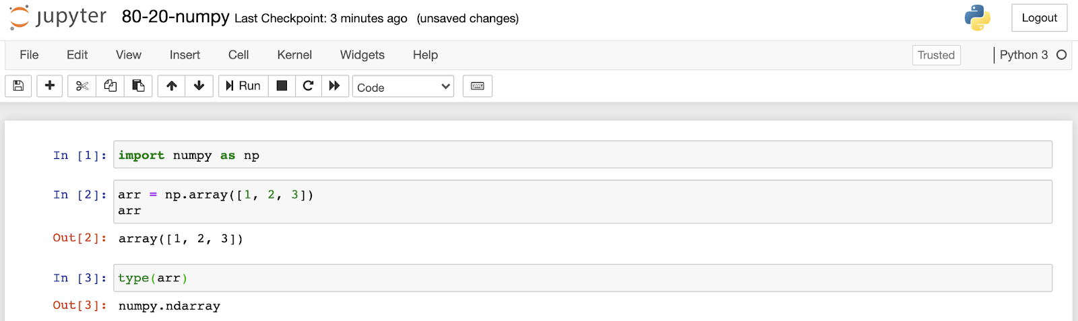Screen dimensions: 1078x321
Task: Paste cells below icon
Action: (138, 86)
